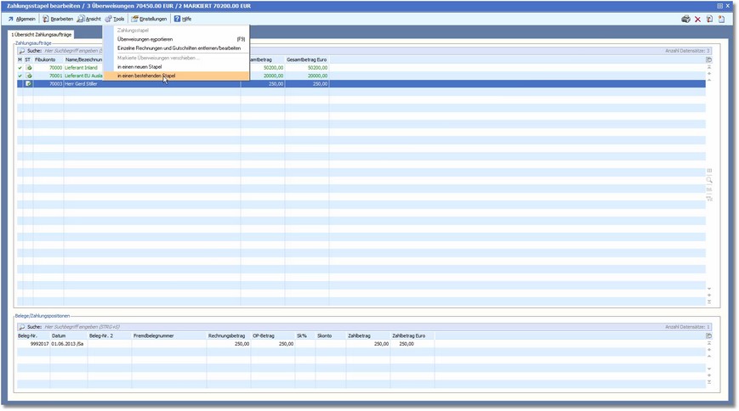Toggle the mark check for Lieferant Inland row

tap(20, 68)
